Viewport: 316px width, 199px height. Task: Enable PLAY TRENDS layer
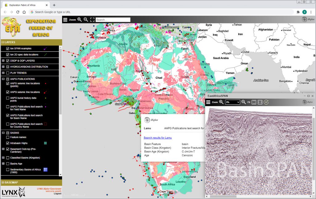tap(8, 73)
